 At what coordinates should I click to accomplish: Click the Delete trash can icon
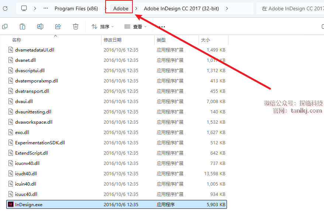tap(76, 27)
